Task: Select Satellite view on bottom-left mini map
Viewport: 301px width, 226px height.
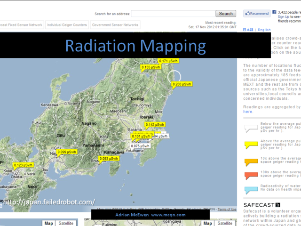Action: click(66, 223)
